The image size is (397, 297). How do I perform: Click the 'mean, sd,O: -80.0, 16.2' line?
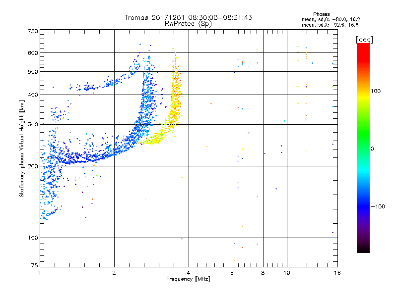click(x=331, y=19)
